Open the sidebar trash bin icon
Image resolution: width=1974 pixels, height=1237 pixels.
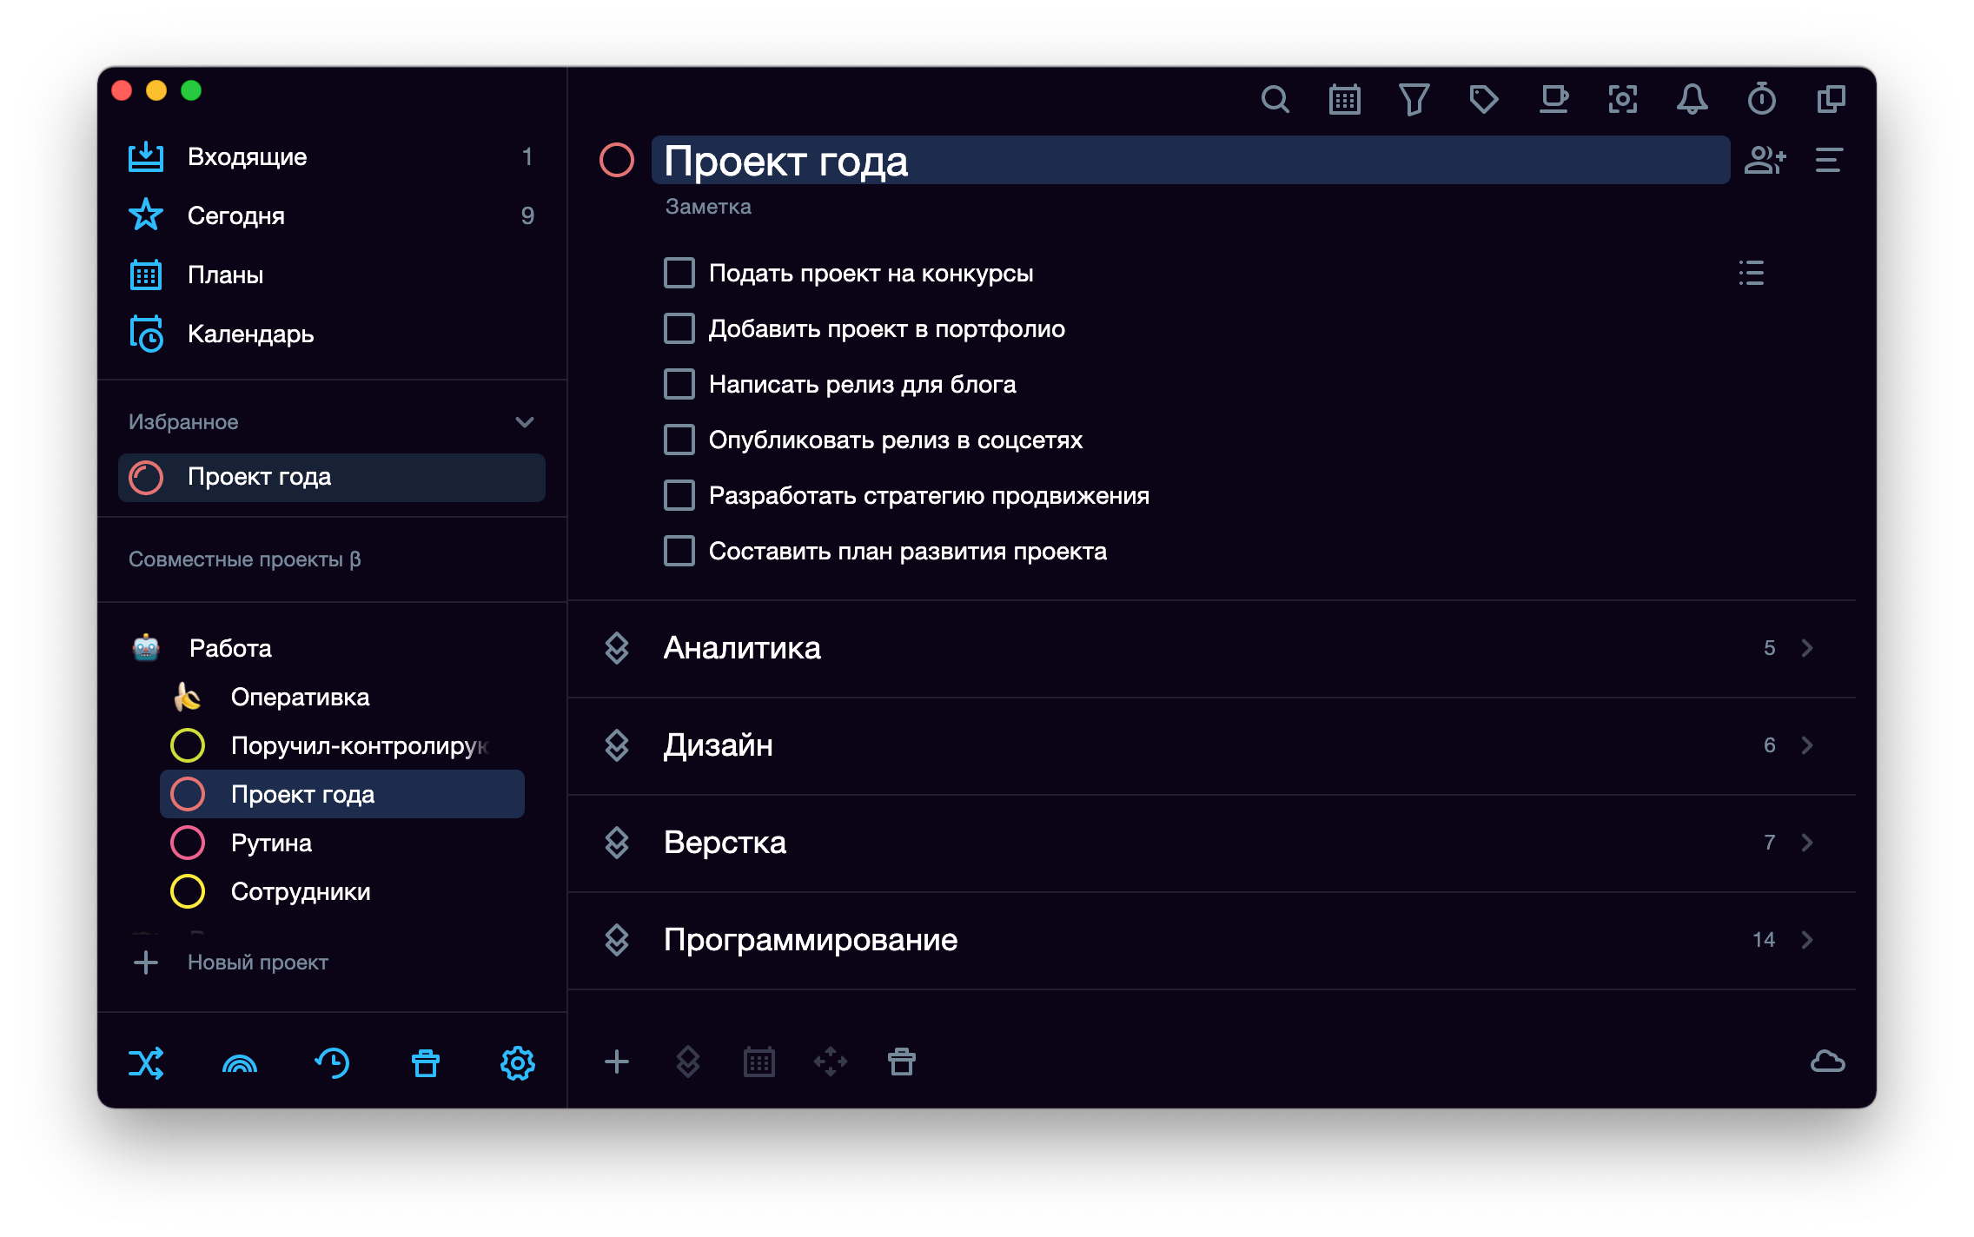[426, 1063]
